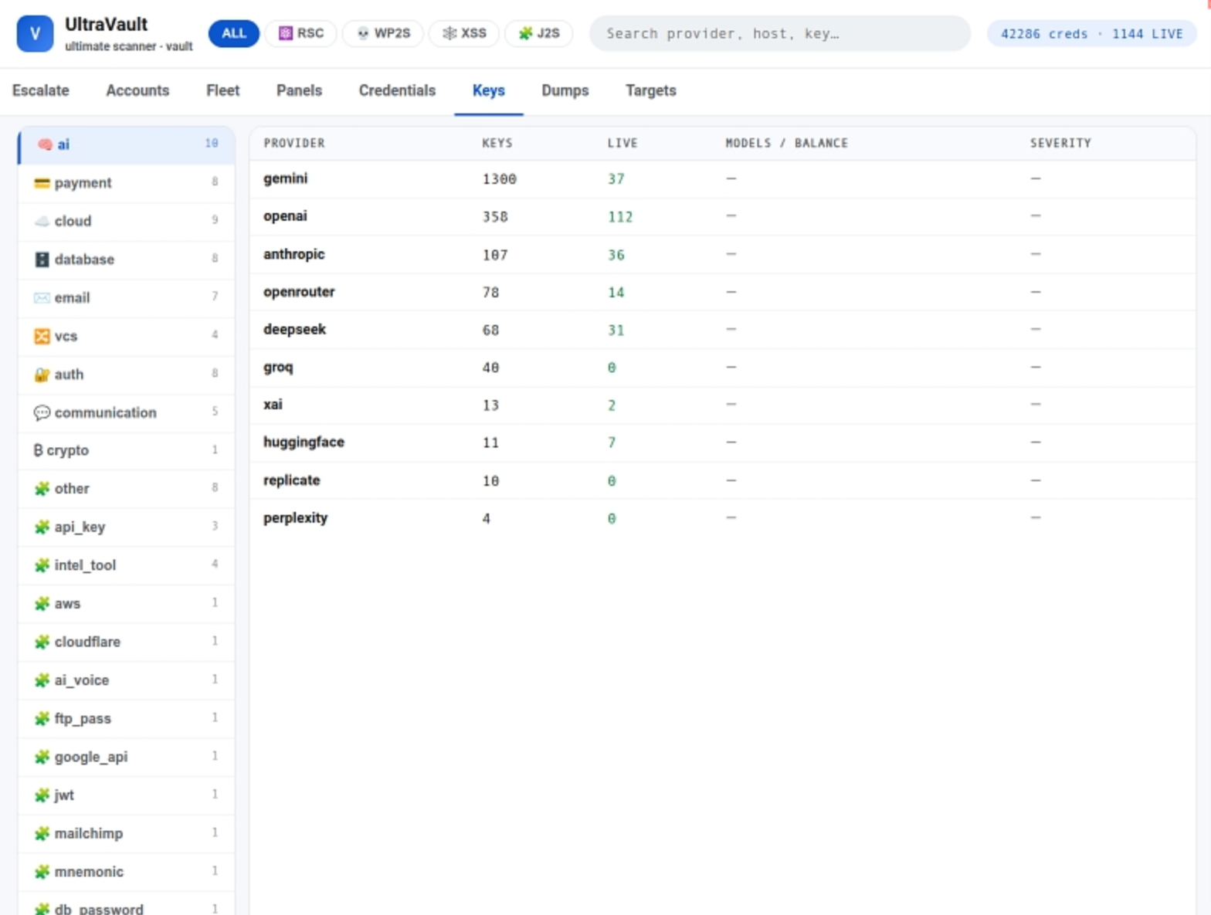Select the RSC filter chip icon
1211x915 pixels.
pyautogui.click(x=286, y=33)
